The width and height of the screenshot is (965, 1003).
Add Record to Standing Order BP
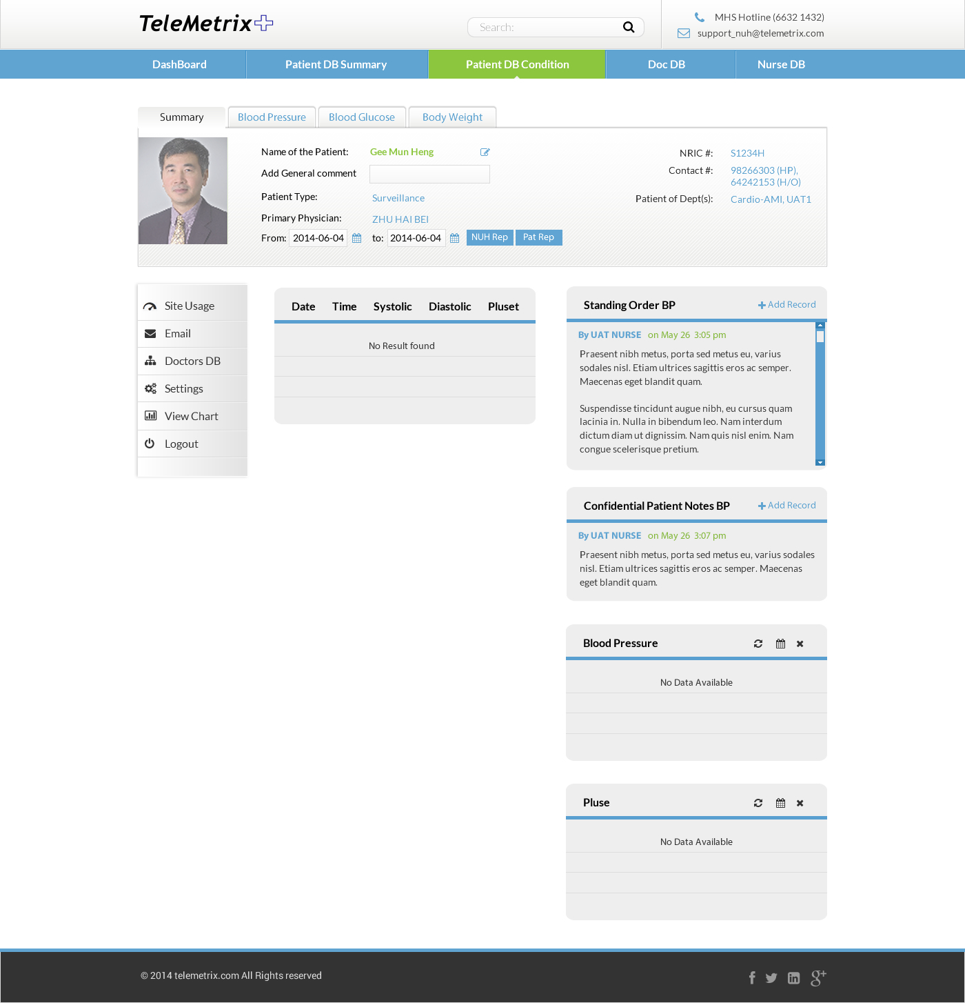click(x=787, y=305)
